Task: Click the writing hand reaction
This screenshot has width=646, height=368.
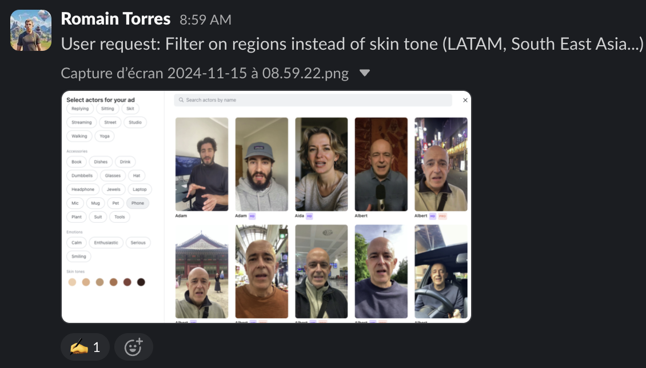Action: [85, 347]
